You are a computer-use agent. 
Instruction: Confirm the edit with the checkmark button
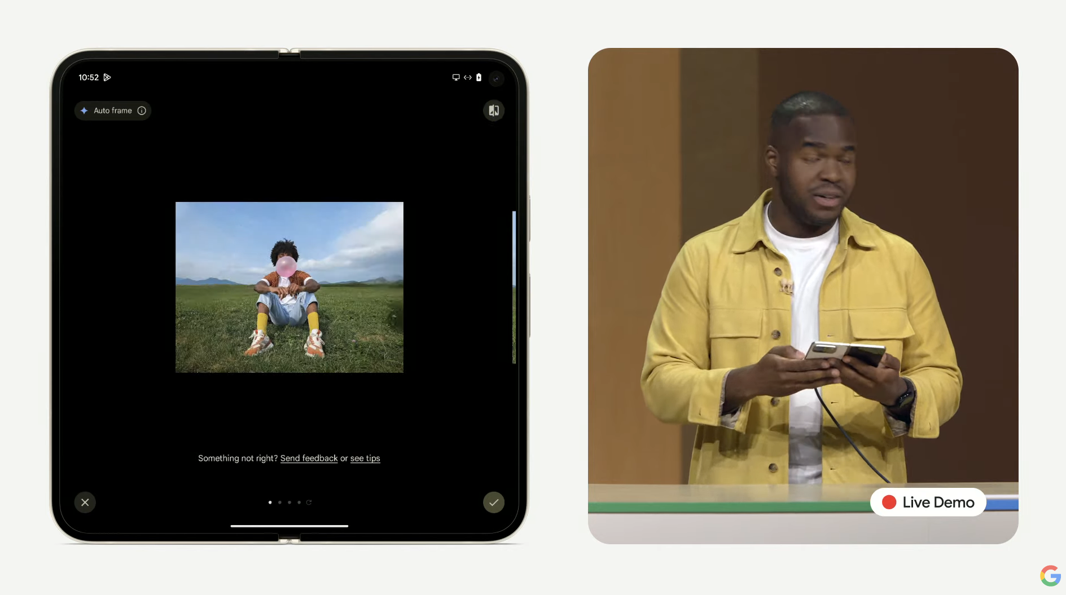pos(494,503)
